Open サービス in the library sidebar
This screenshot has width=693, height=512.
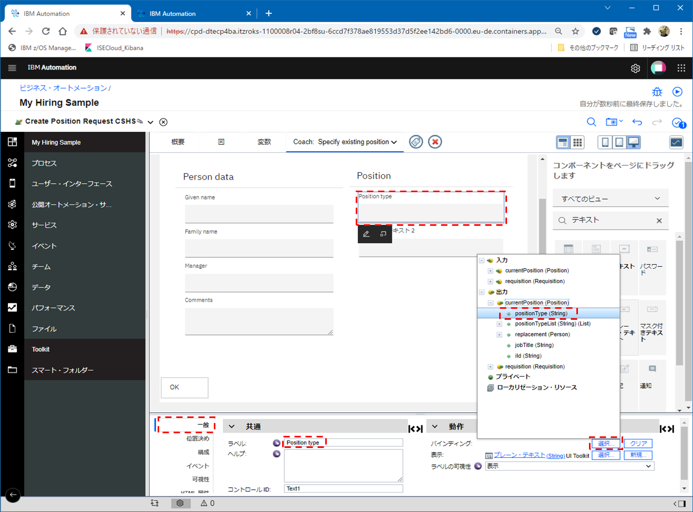(44, 225)
